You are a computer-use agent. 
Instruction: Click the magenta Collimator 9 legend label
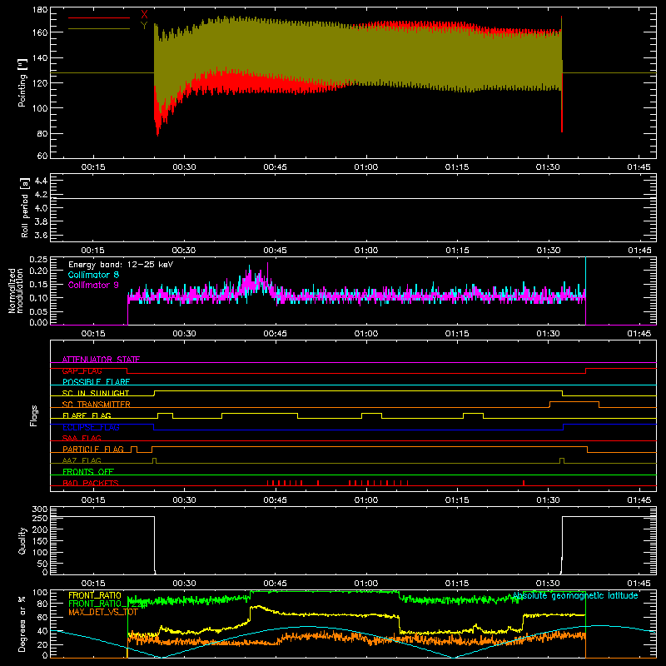click(x=93, y=285)
